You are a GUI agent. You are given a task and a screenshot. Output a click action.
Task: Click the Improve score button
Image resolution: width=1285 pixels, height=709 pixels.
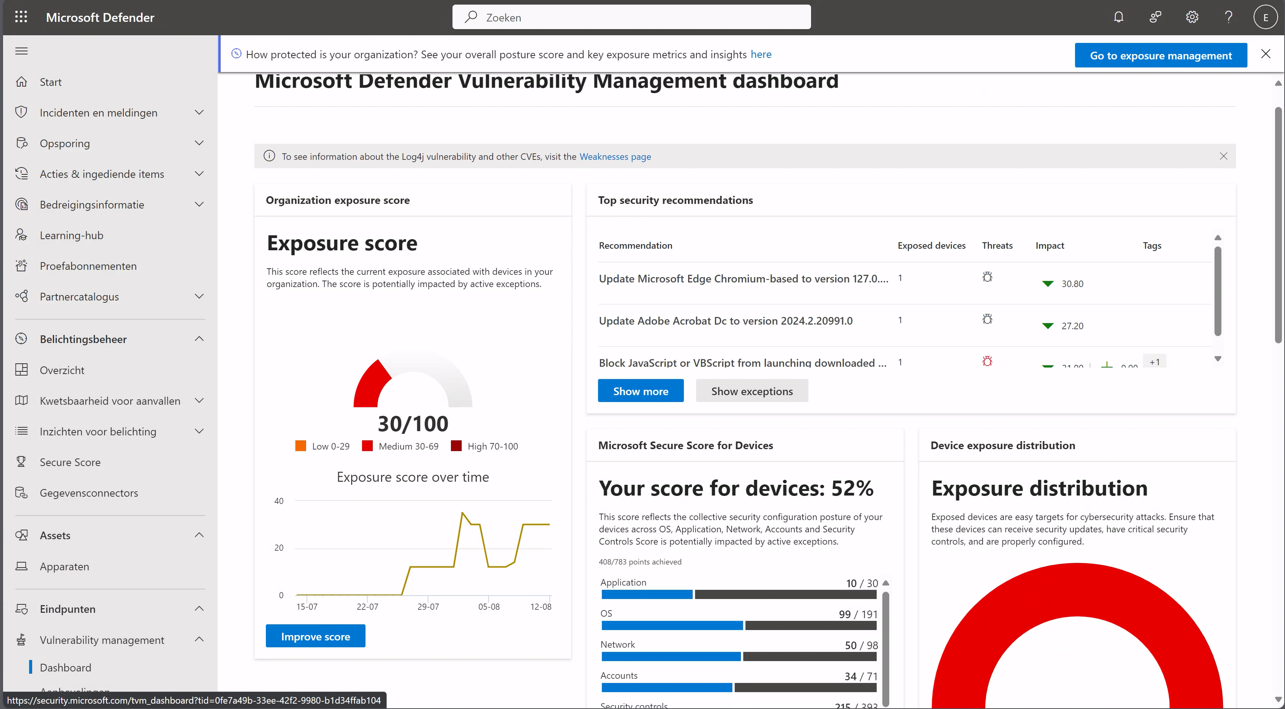pos(315,637)
